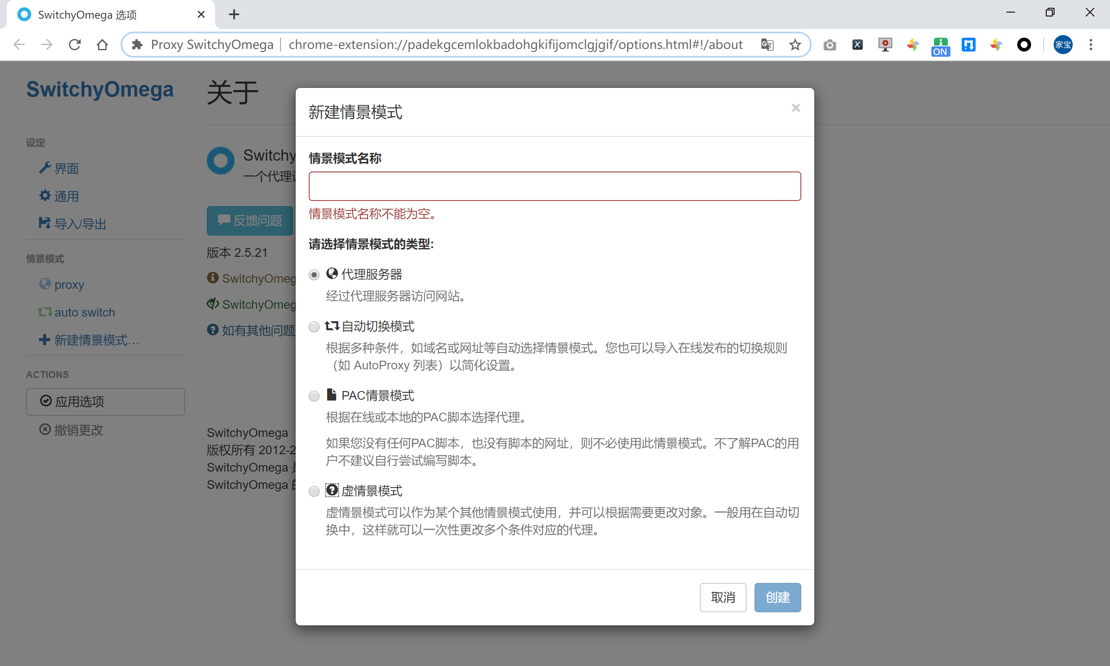Bookmark this page with star icon
Screen dimensions: 1110x666
point(795,45)
